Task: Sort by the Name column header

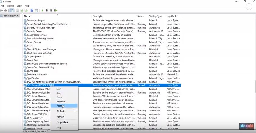Action: coord(57,16)
